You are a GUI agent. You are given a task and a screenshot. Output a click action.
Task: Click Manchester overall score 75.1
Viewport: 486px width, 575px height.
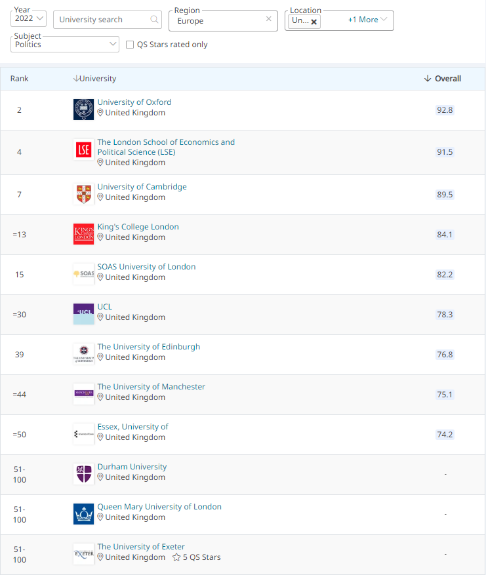pos(445,394)
